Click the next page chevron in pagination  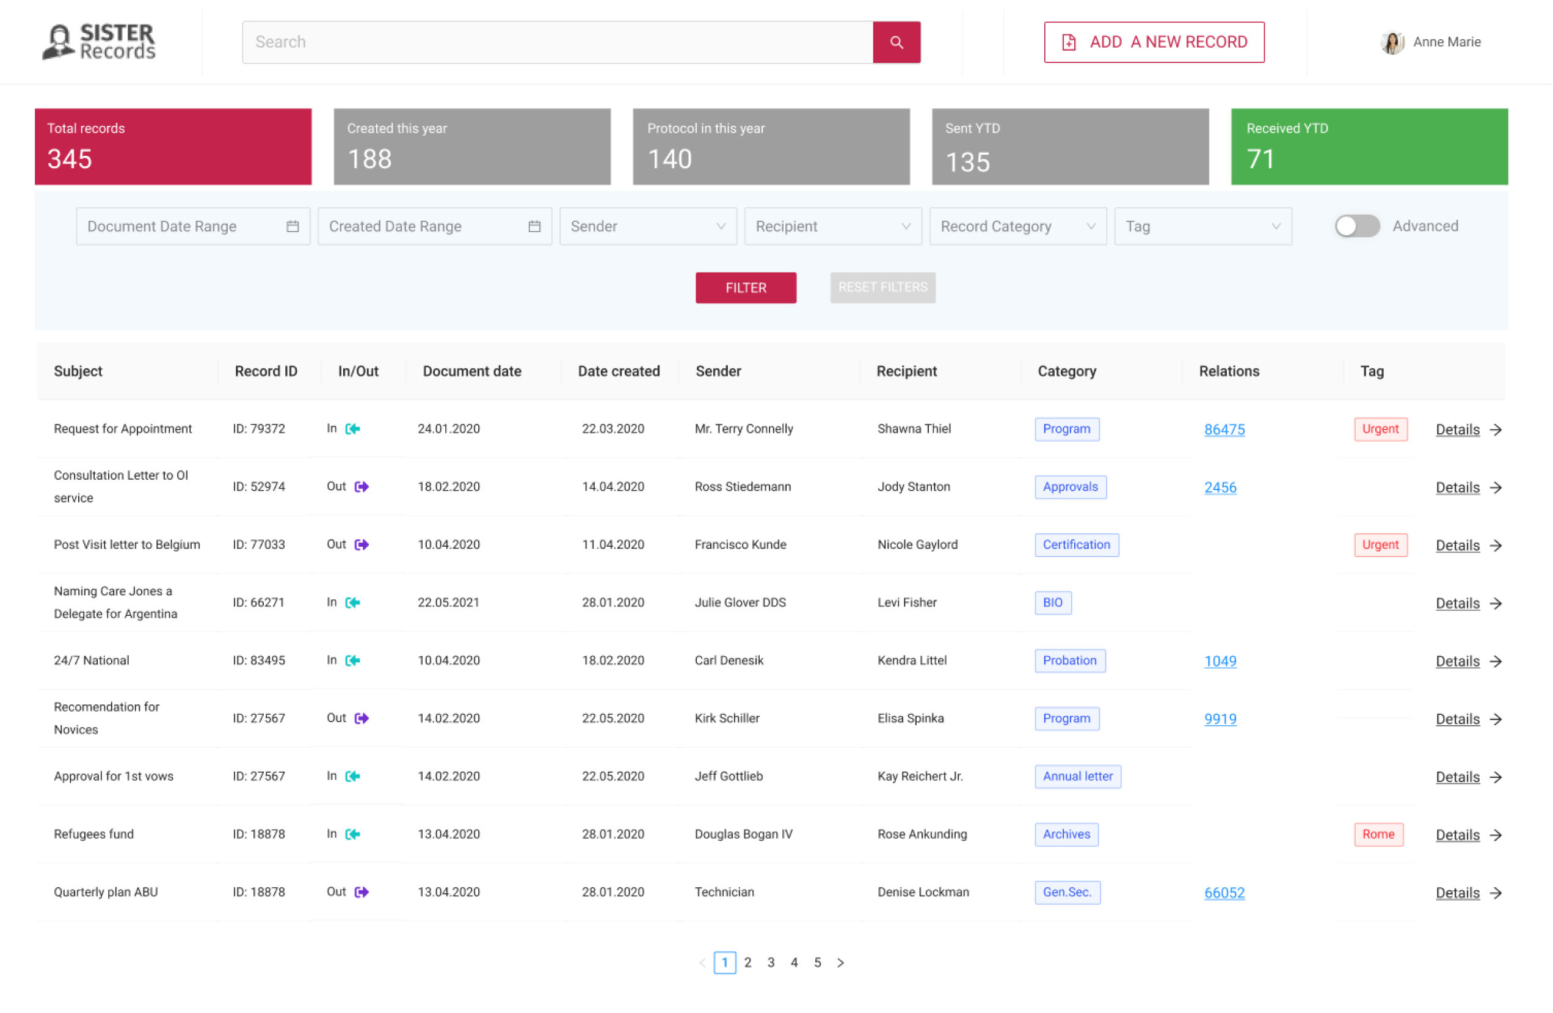point(840,962)
